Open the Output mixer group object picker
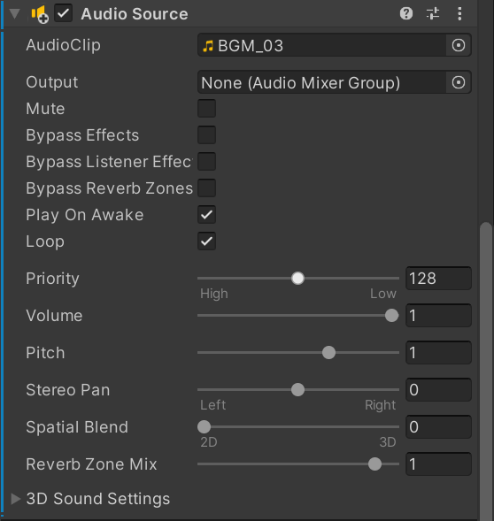This screenshot has width=494, height=521. tap(459, 82)
